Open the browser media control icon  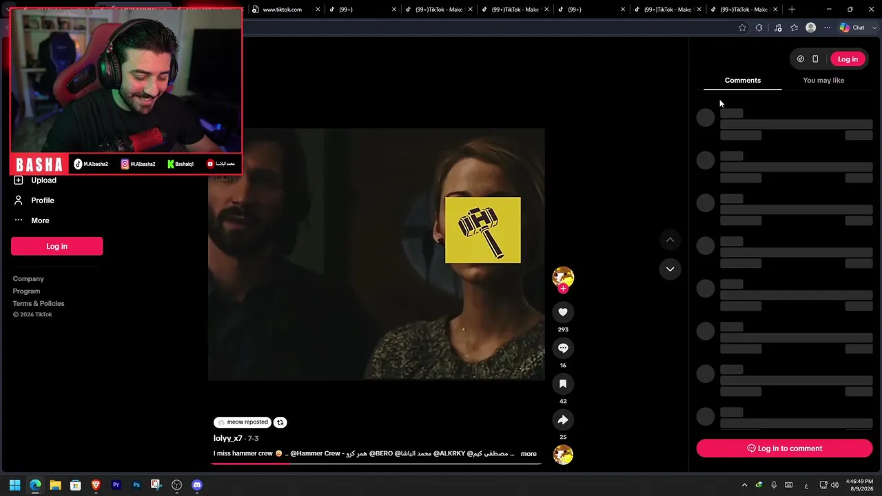(778, 28)
